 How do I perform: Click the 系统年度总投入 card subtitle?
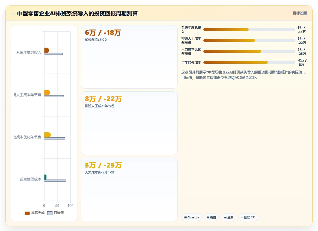tap(96, 40)
